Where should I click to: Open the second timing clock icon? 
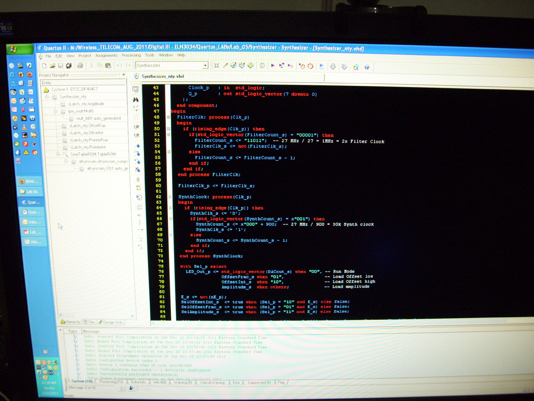coord(310,66)
